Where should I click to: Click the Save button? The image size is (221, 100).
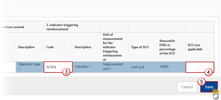pos(209,87)
